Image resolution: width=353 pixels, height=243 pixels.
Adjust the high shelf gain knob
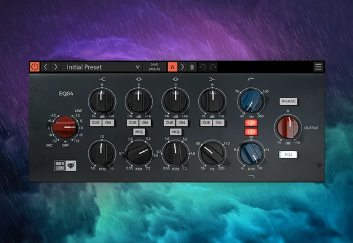pyautogui.click(x=102, y=101)
